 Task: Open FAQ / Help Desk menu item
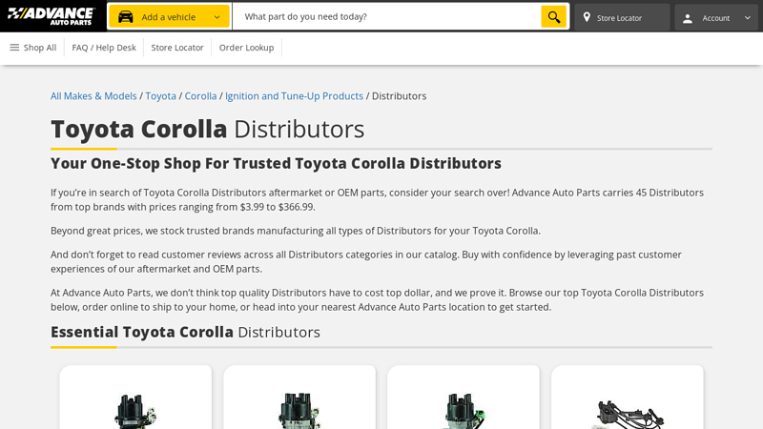coord(104,48)
